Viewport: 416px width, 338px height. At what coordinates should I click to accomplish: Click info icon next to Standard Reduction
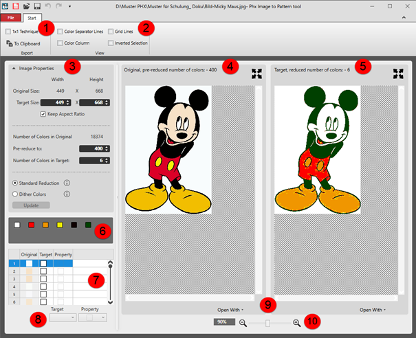pos(67,183)
